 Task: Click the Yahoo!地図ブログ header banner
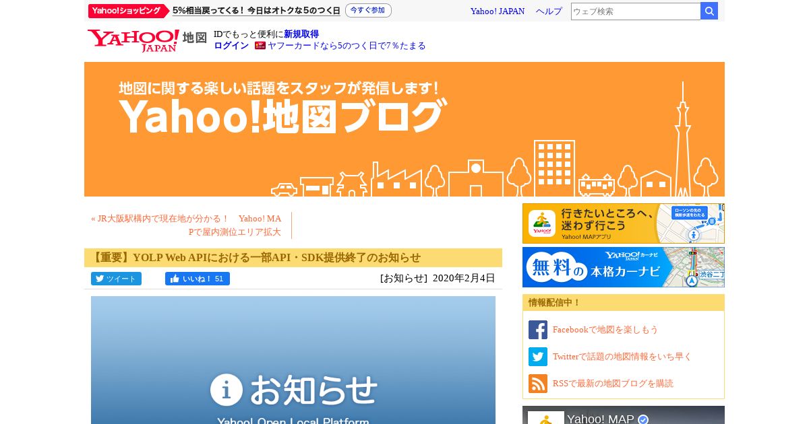click(x=404, y=129)
